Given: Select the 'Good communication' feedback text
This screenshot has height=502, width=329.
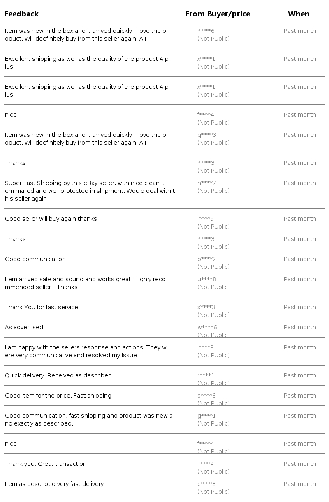Looking at the screenshot, I should click(35, 259).
